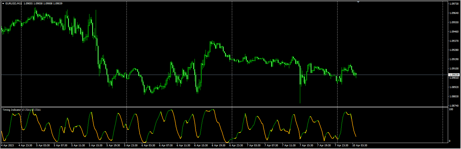
Task: Click the 5 Apr 15:30 time label
Action: point(96,145)
